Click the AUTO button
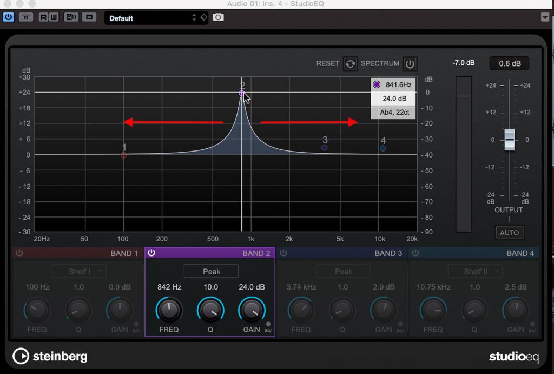Viewport: 554px width, 374px height. pos(509,232)
